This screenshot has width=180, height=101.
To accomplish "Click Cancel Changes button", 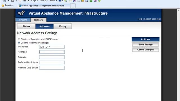I will tap(145, 50).
